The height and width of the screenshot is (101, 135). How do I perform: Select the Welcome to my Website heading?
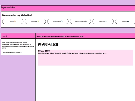pos(17,15)
